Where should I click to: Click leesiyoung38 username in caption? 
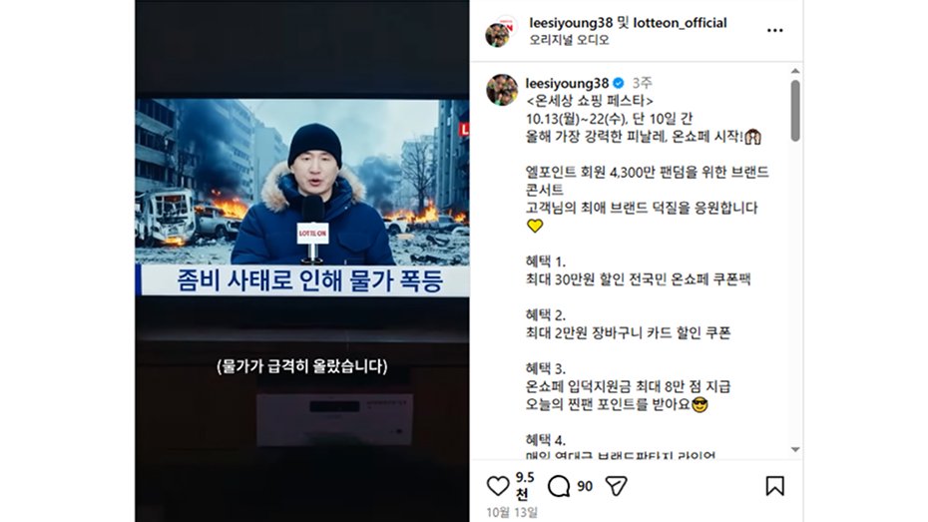[x=567, y=83]
